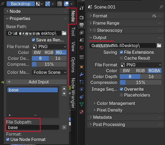Enable the Cache Result checkbox
Image resolution: width=165 pixels, height=145 pixels.
click(122, 58)
